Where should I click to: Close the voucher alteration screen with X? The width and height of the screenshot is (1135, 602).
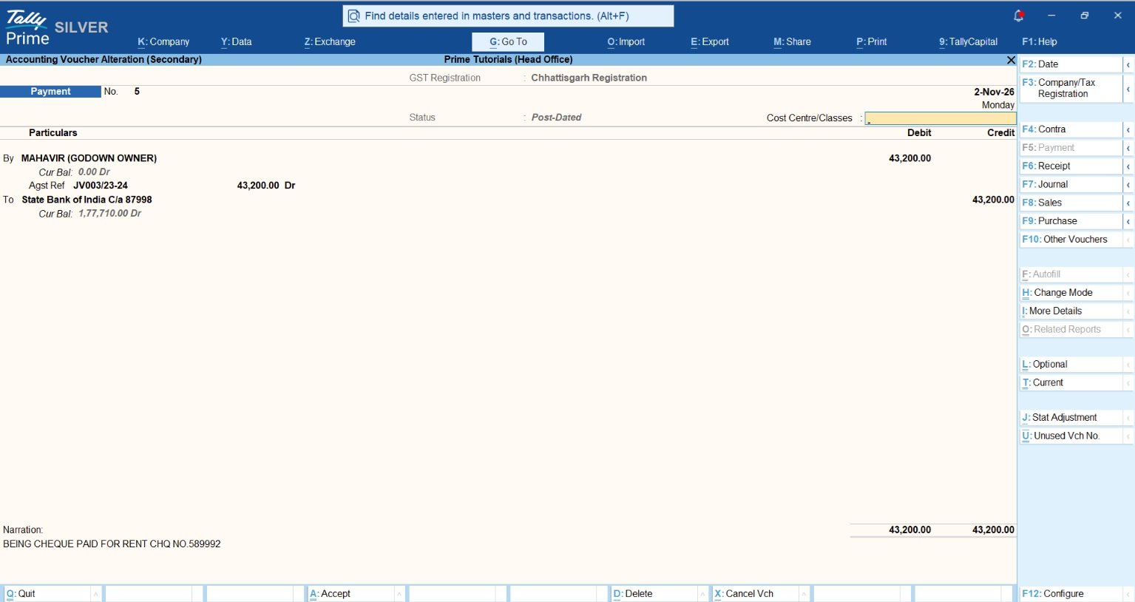click(1011, 60)
